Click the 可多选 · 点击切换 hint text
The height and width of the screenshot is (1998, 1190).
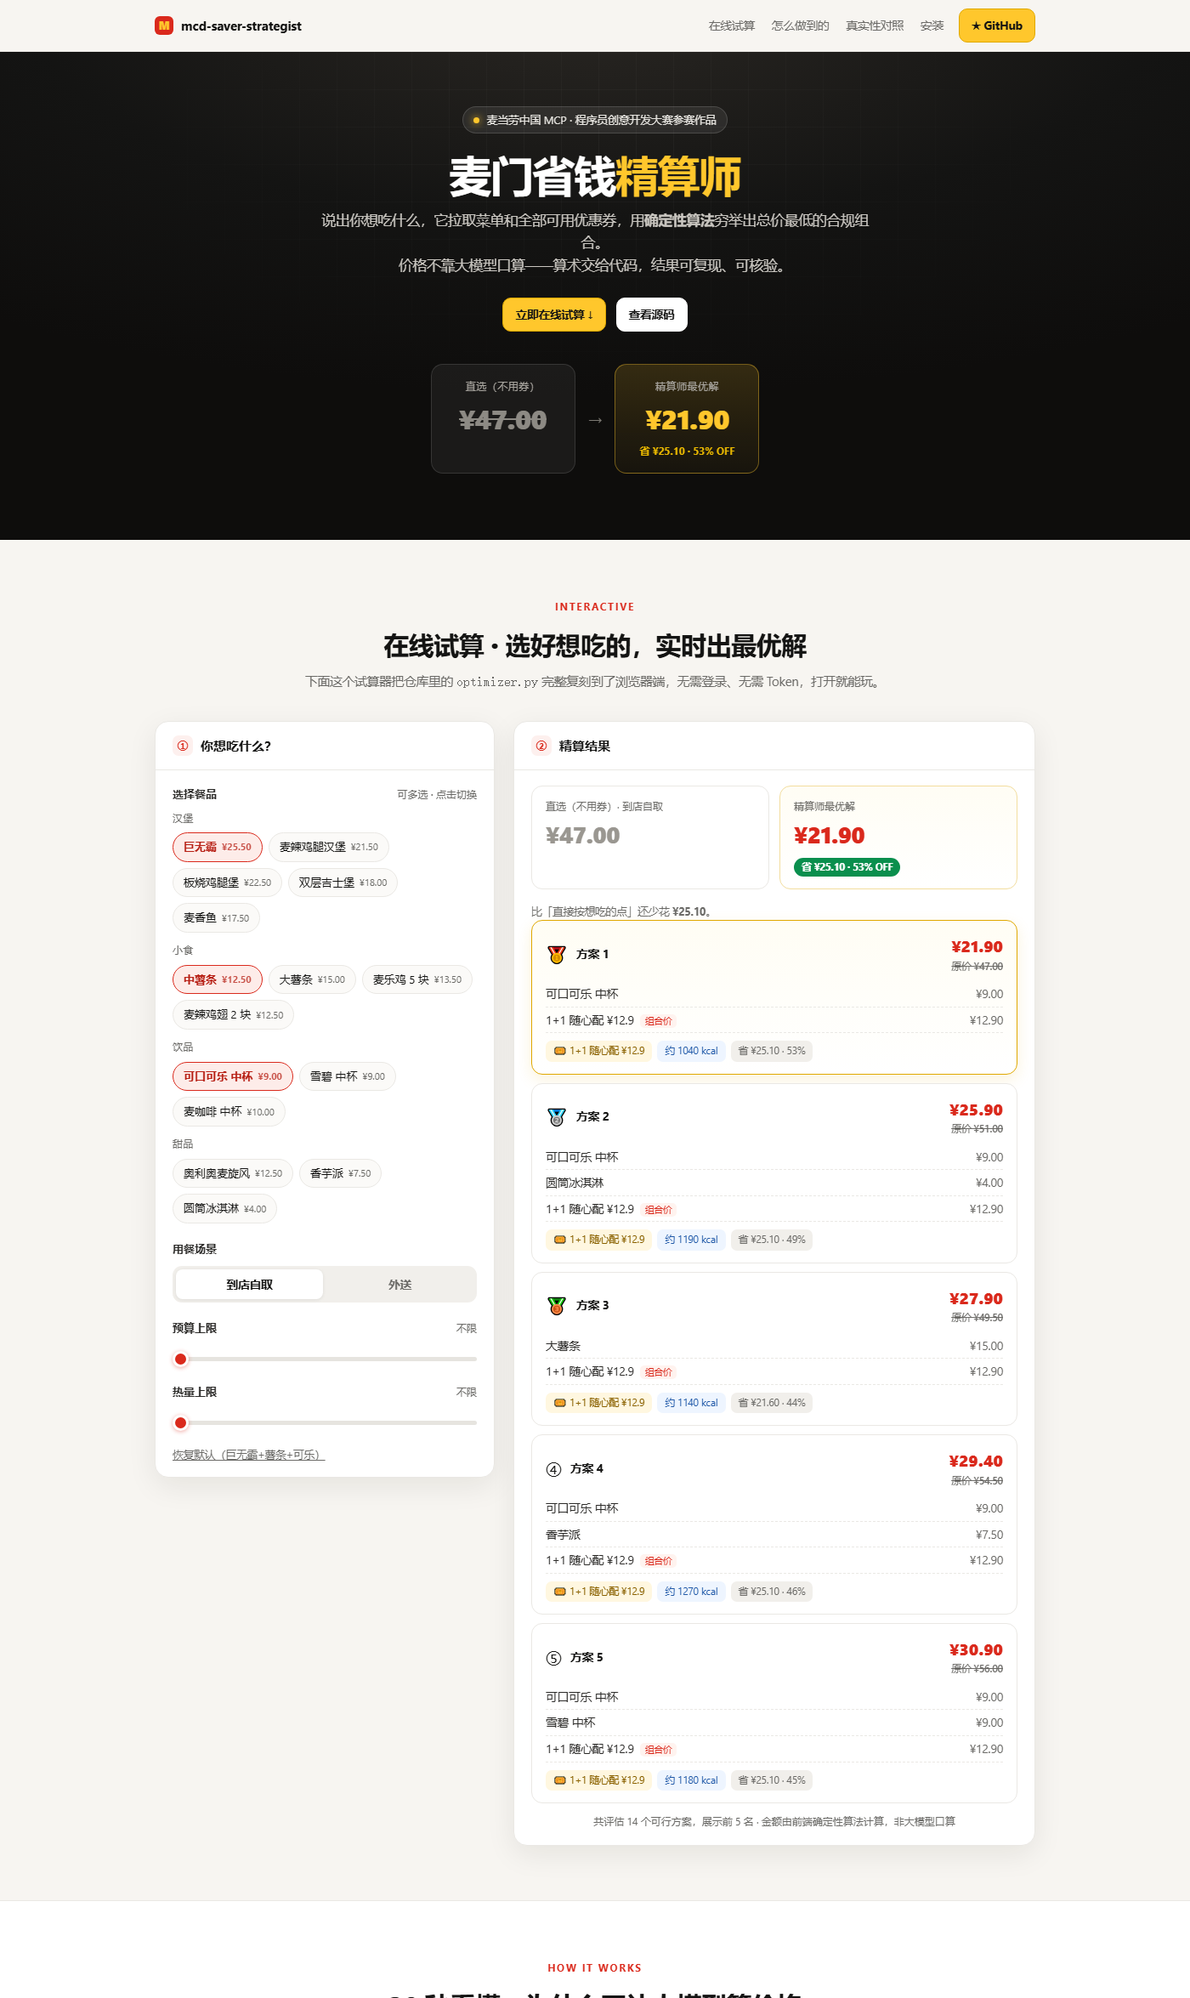click(437, 794)
